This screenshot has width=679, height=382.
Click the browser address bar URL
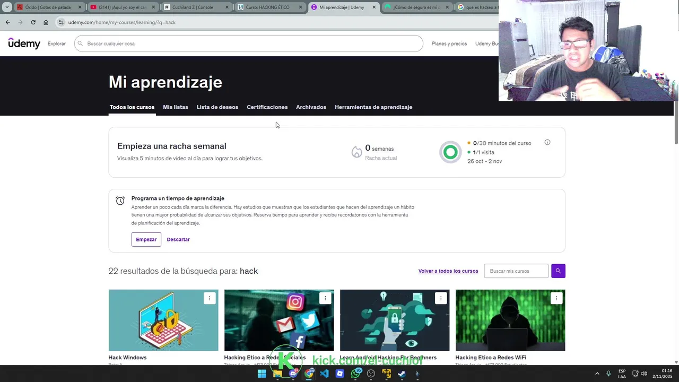[122, 22]
